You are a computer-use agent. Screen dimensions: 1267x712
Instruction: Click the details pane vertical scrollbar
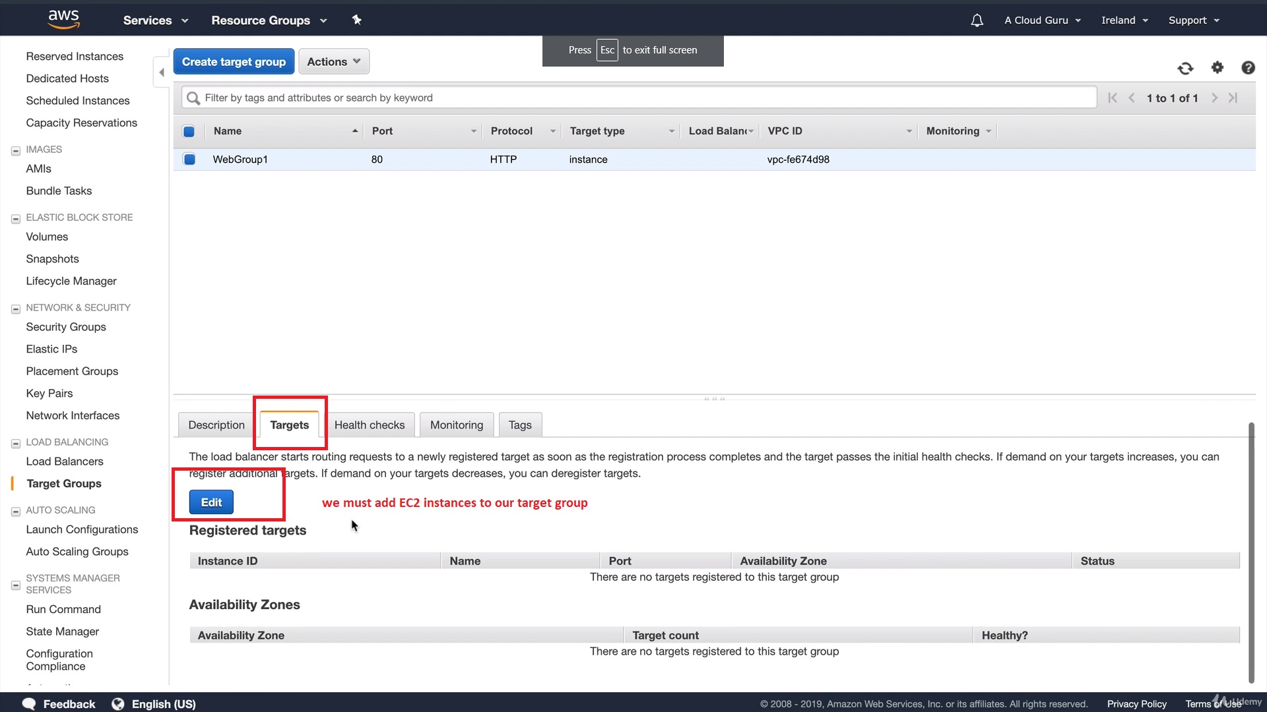1251,554
